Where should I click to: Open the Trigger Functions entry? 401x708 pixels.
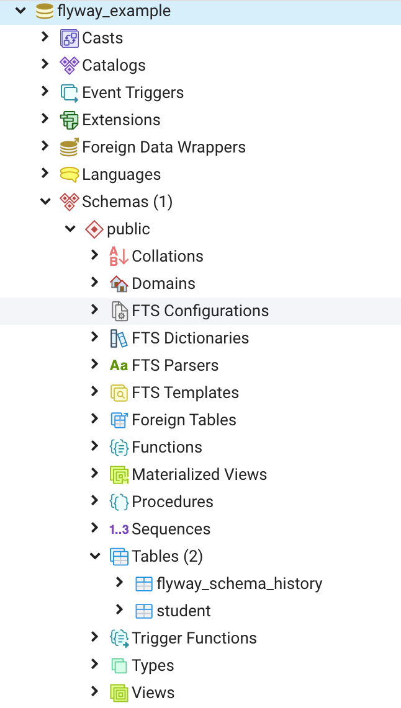196,638
